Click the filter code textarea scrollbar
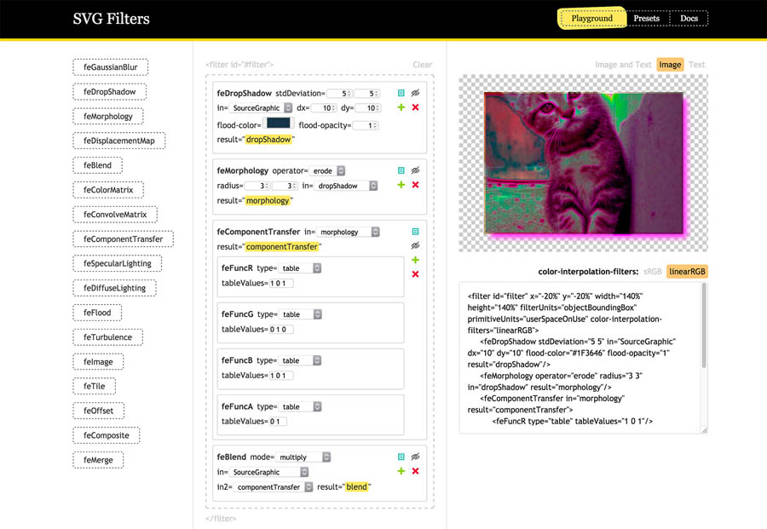767x529 pixels. (x=704, y=326)
